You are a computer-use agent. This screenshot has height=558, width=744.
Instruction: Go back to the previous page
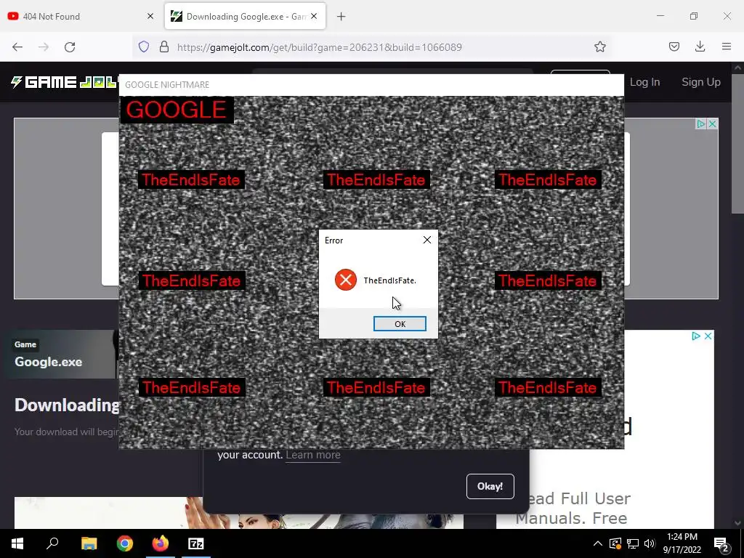(x=17, y=47)
